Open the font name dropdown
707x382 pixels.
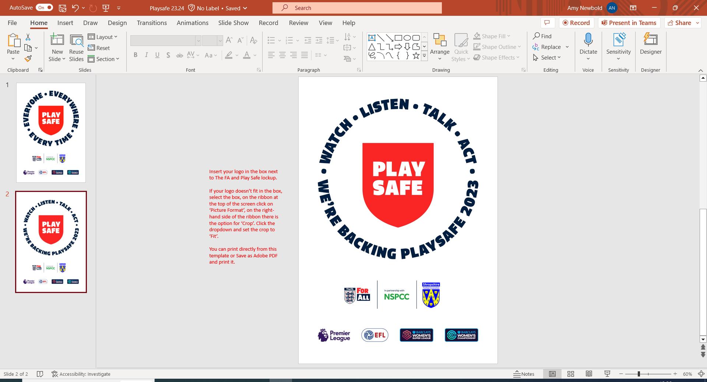pos(198,40)
